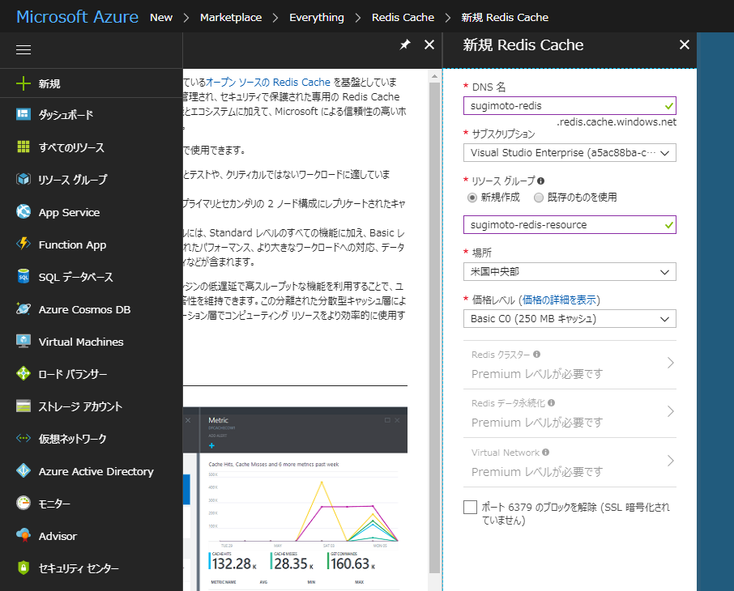This screenshot has height=591, width=734.
Task: Open Virtual Machines monitor icon
Action: [x=23, y=341]
